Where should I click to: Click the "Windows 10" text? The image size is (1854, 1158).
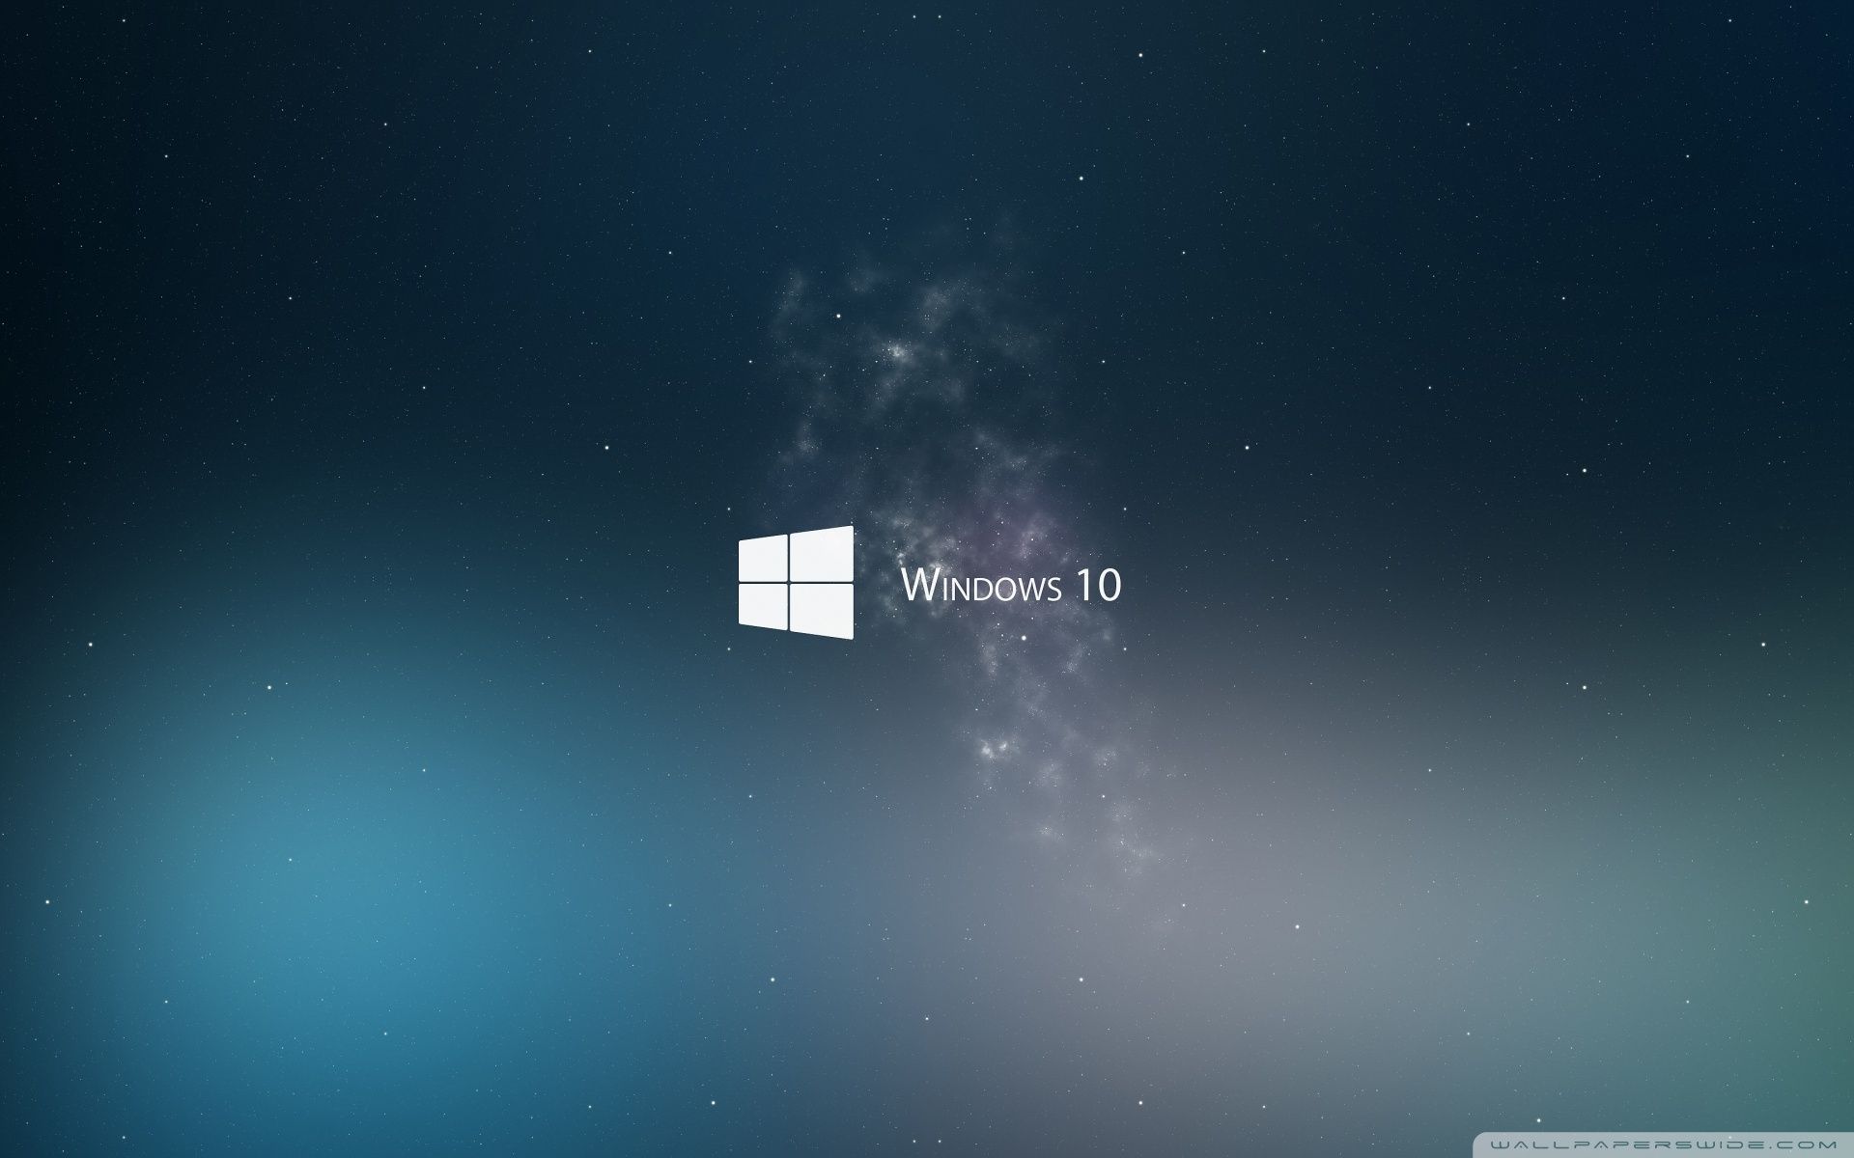tap(1011, 586)
